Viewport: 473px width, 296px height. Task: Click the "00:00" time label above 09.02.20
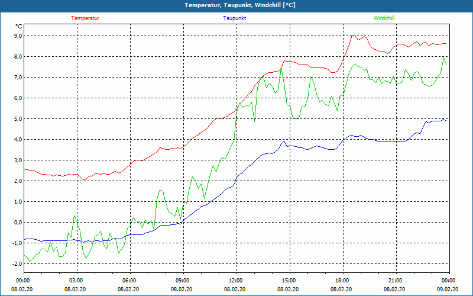click(448, 281)
